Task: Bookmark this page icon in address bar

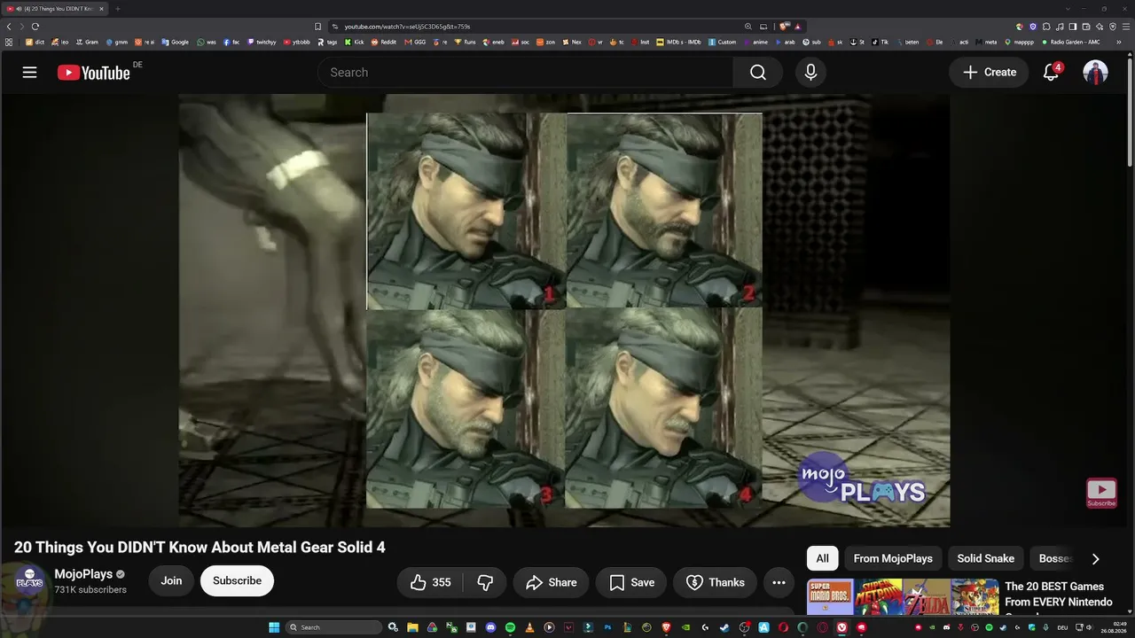Action: click(x=318, y=27)
